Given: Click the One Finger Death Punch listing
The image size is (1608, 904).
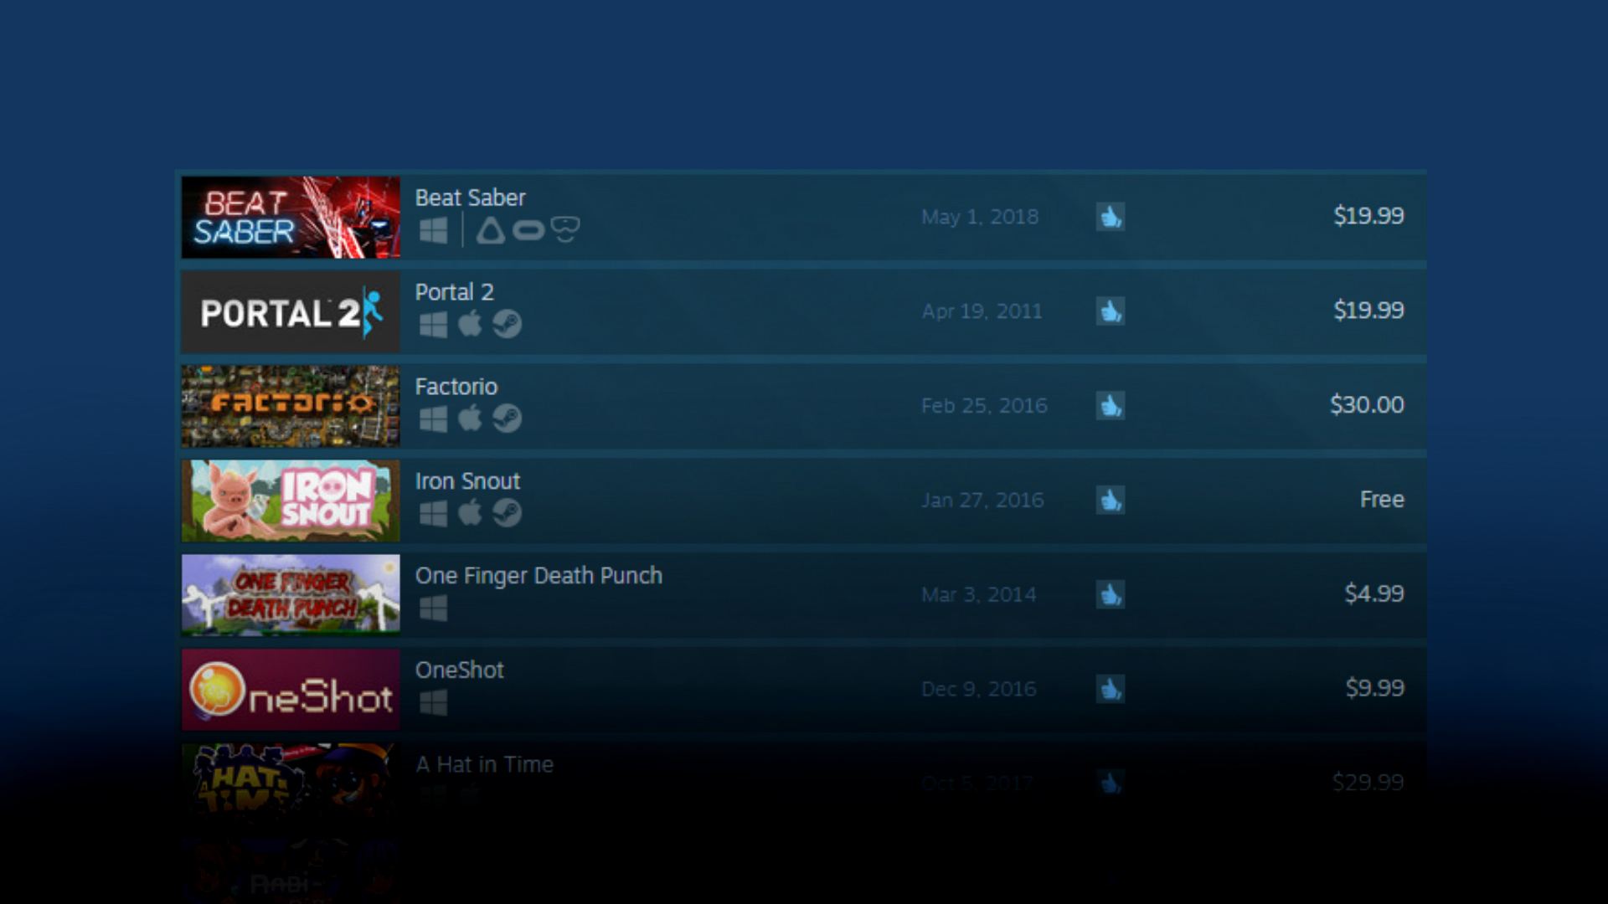Looking at the screenshot, I should (x=803, y=593).
